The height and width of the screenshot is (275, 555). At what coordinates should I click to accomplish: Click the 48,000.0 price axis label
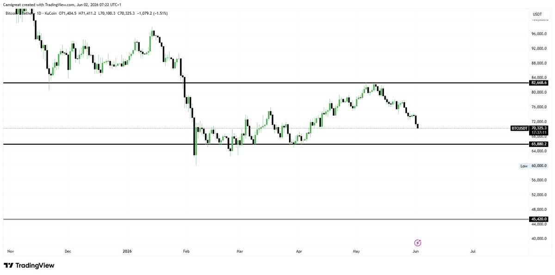click(x=539, y=210)
